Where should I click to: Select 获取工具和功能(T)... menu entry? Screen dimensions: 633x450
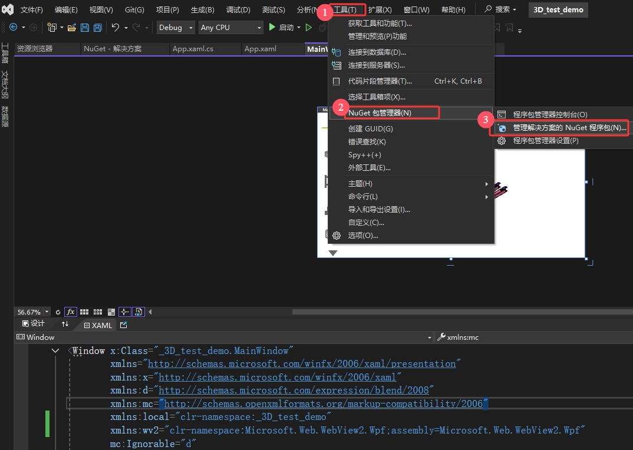[411, 24]
